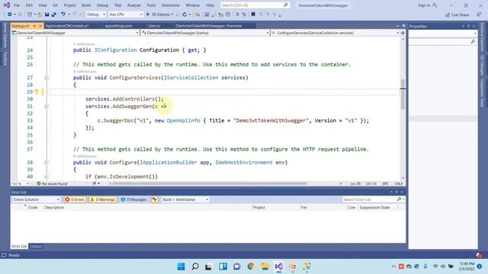Image resolution: width=488 pixels, height=274 pixels.
Task: Collapse the ConfigureServices method at line 27
Action: pyautogui.click(x=47, y=78)
